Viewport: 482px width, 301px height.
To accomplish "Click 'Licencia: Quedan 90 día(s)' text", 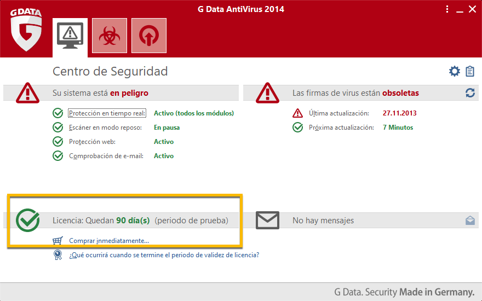I will click(x=101, y=220).
